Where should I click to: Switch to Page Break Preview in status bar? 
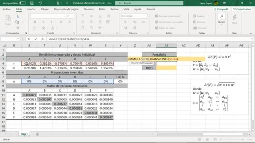pos(215,139)
